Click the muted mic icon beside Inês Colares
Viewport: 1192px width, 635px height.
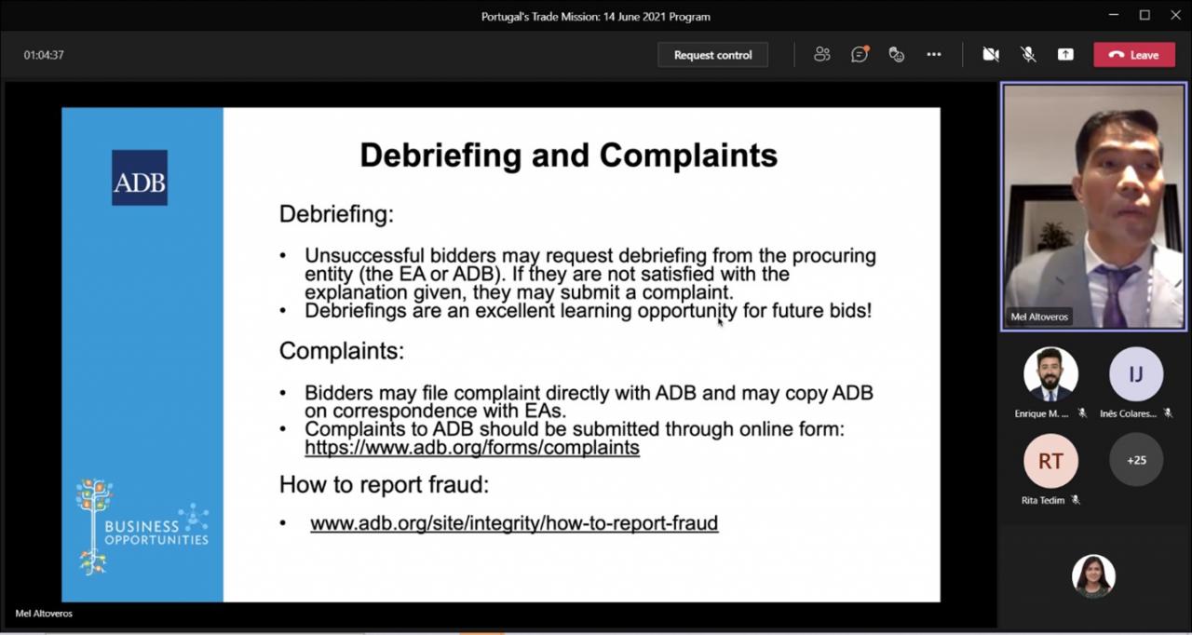click(x=1168, y=413)
